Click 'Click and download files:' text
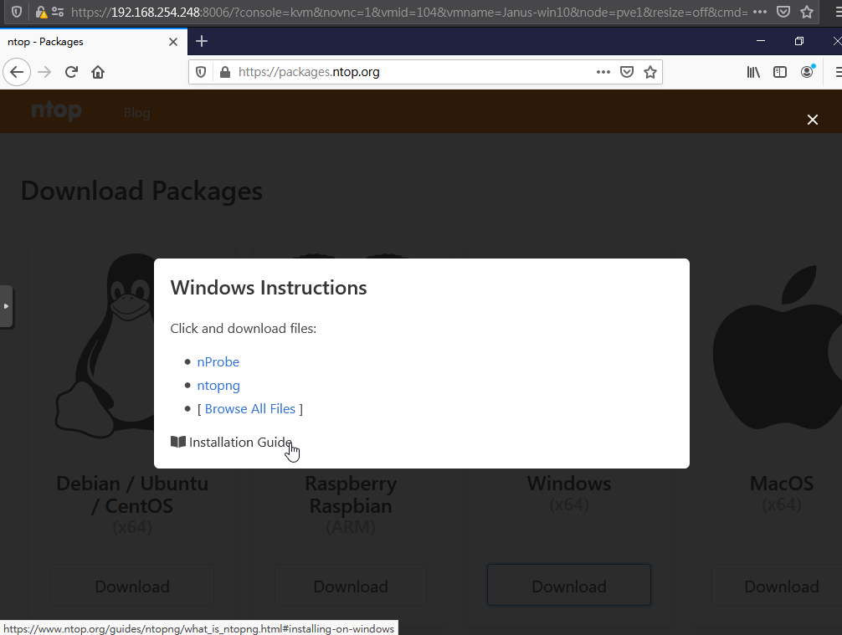This screenshot has width=842, height=635. (x=244, y=329)
